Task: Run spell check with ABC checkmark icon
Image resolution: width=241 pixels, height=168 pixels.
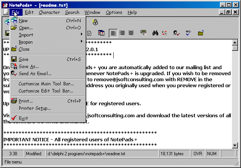Action: click(x=188, y=33)
